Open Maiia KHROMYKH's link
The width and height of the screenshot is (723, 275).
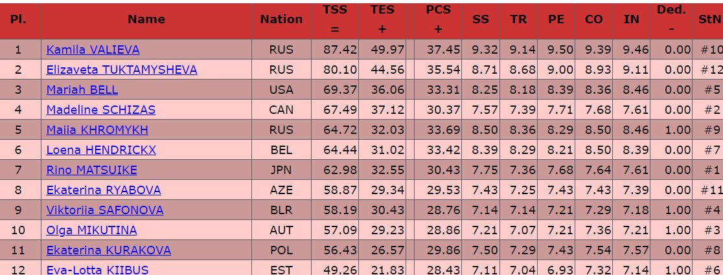coord(97,130)
